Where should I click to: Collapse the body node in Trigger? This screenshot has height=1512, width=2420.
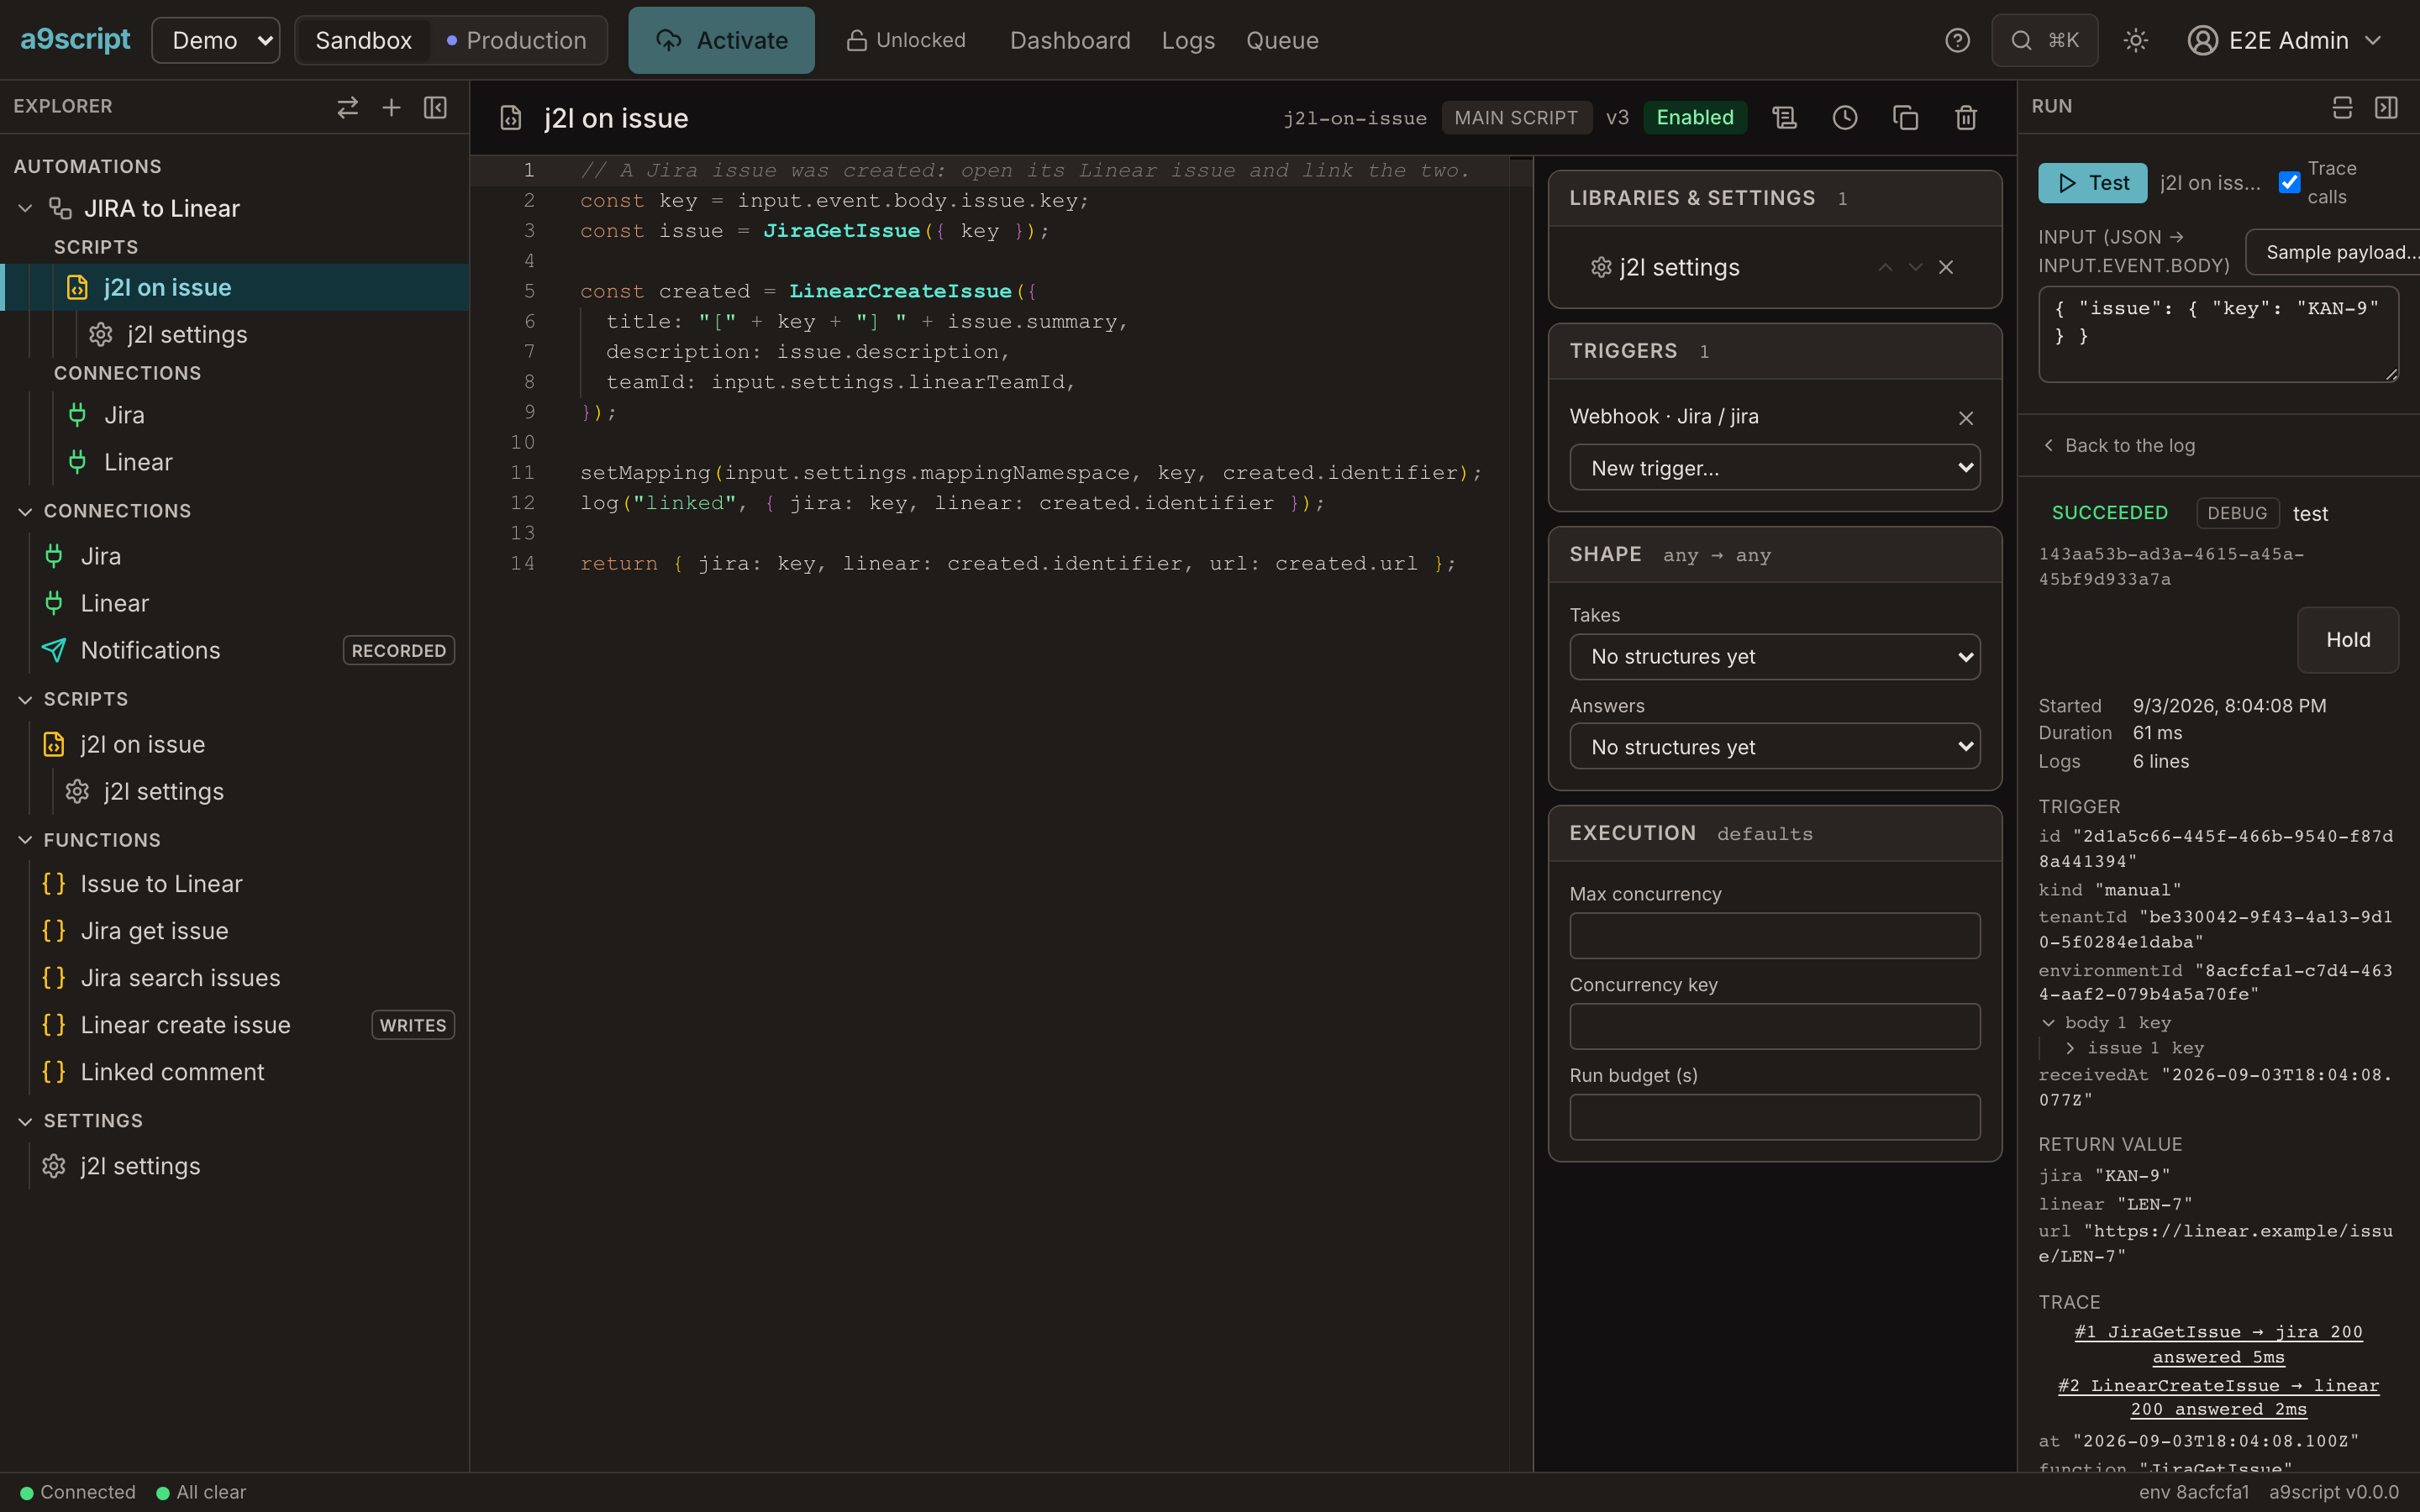pyautogui.click(x=2048, y=1023)
